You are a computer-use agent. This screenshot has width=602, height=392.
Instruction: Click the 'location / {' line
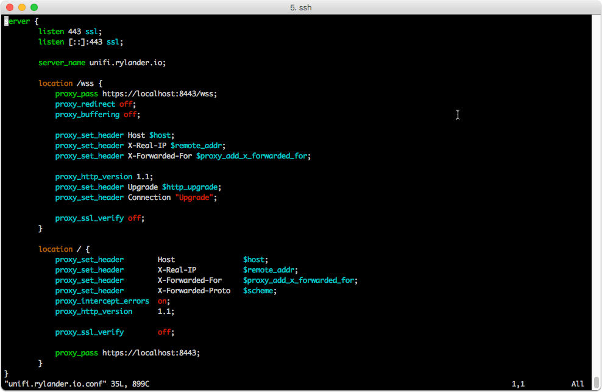64,249
